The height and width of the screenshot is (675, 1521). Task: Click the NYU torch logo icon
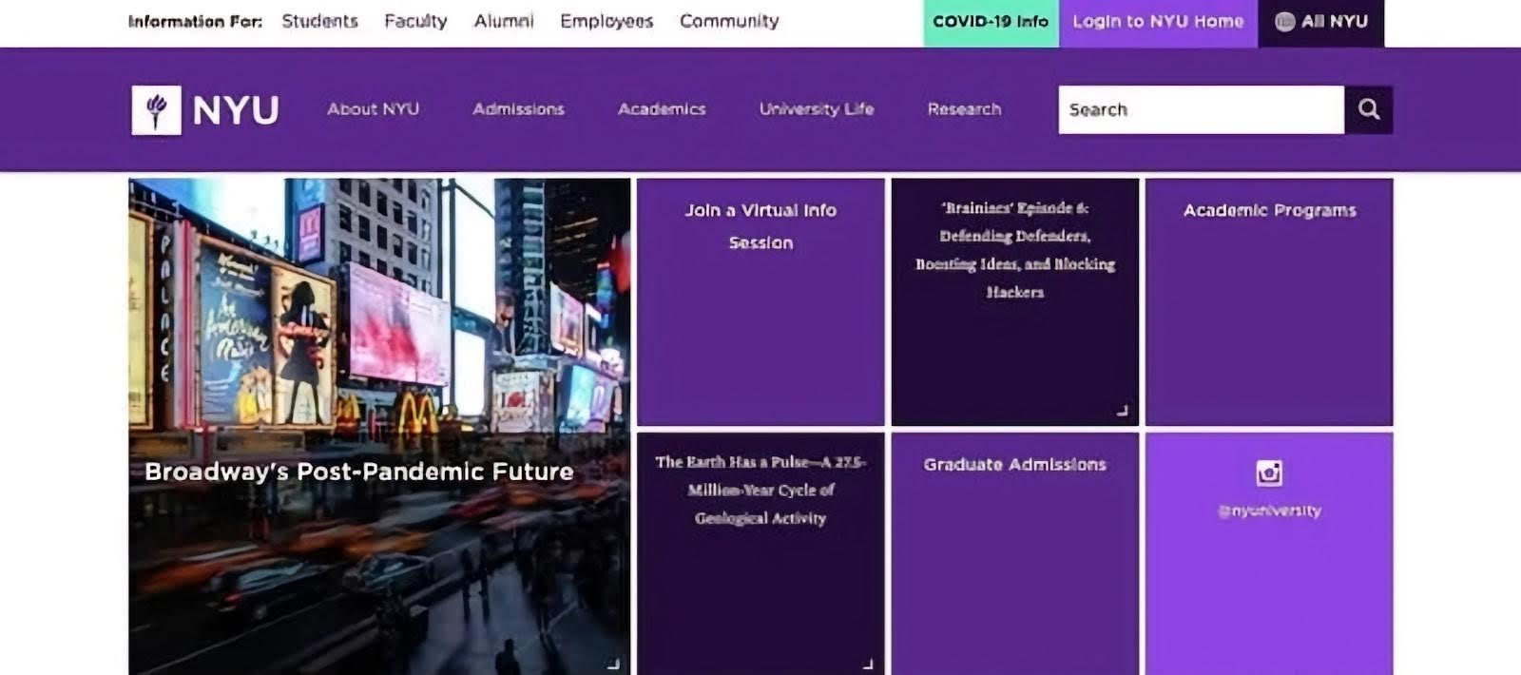click(156, 110)
